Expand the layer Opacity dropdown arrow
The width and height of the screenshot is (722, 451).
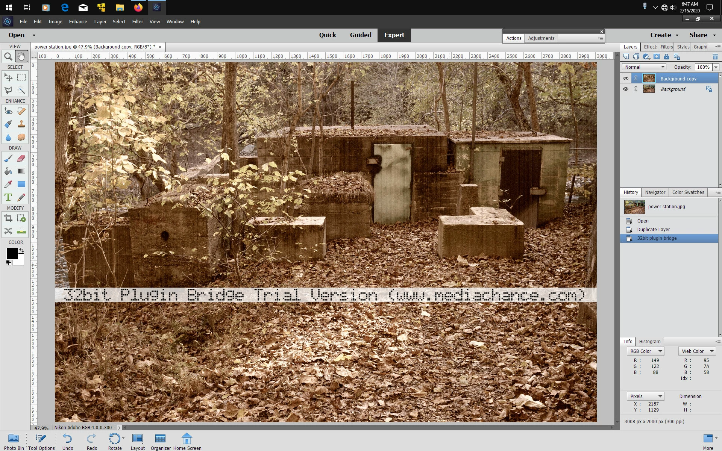click(716, 67)
